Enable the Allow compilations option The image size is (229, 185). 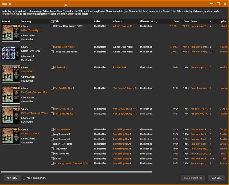[24, 178]
